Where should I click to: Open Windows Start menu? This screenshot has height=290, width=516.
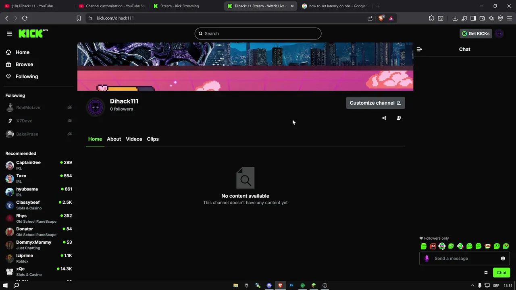(5, 285)
